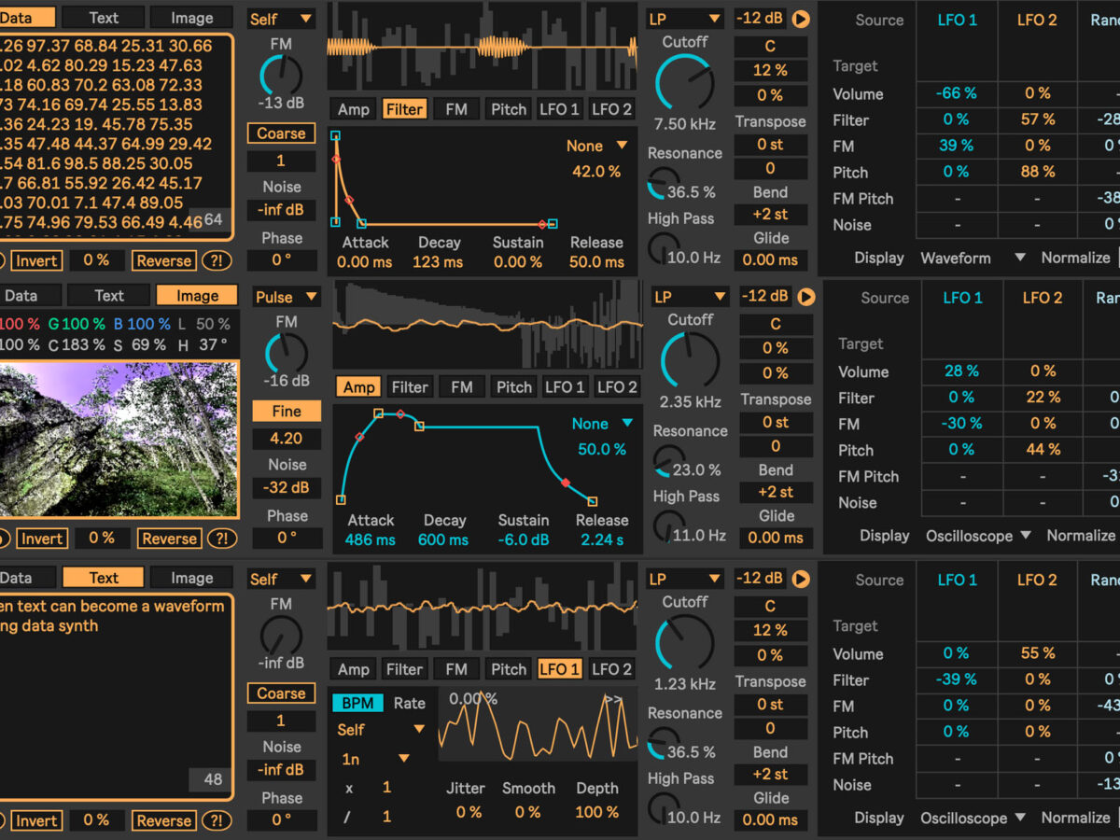Toggle Invert below the landscape image
Viewport: 1120px width, 840px height.
tap(41, 539)
